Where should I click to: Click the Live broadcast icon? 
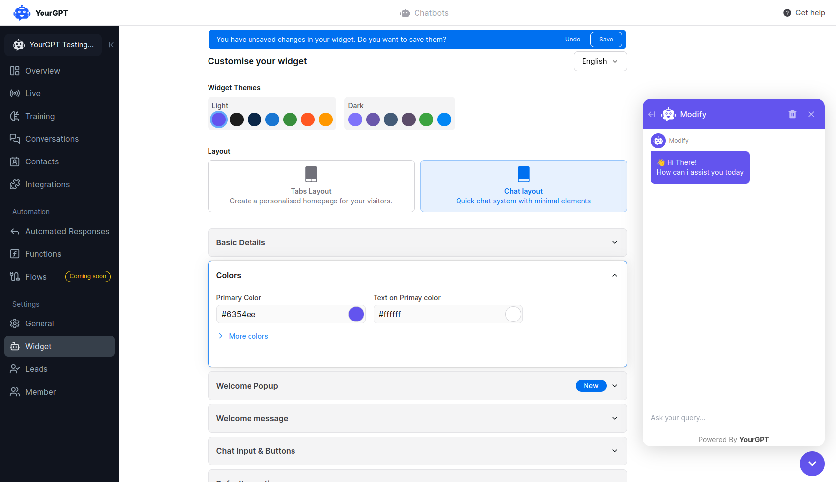click(x=15, y=93)
